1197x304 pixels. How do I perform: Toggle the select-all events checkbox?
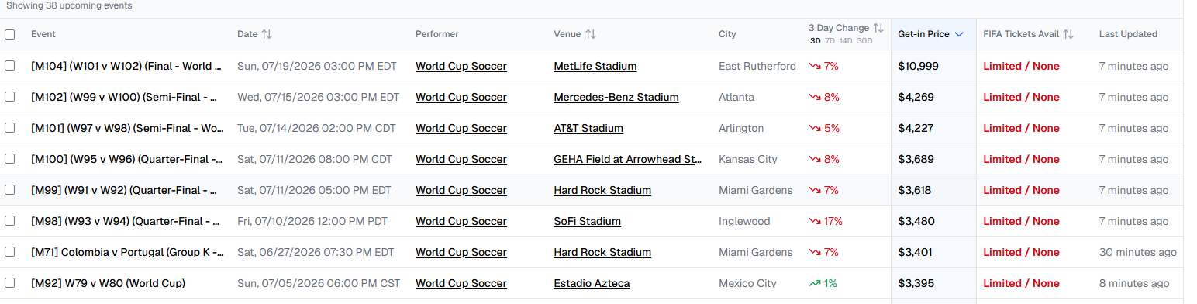tap(10, 34)
